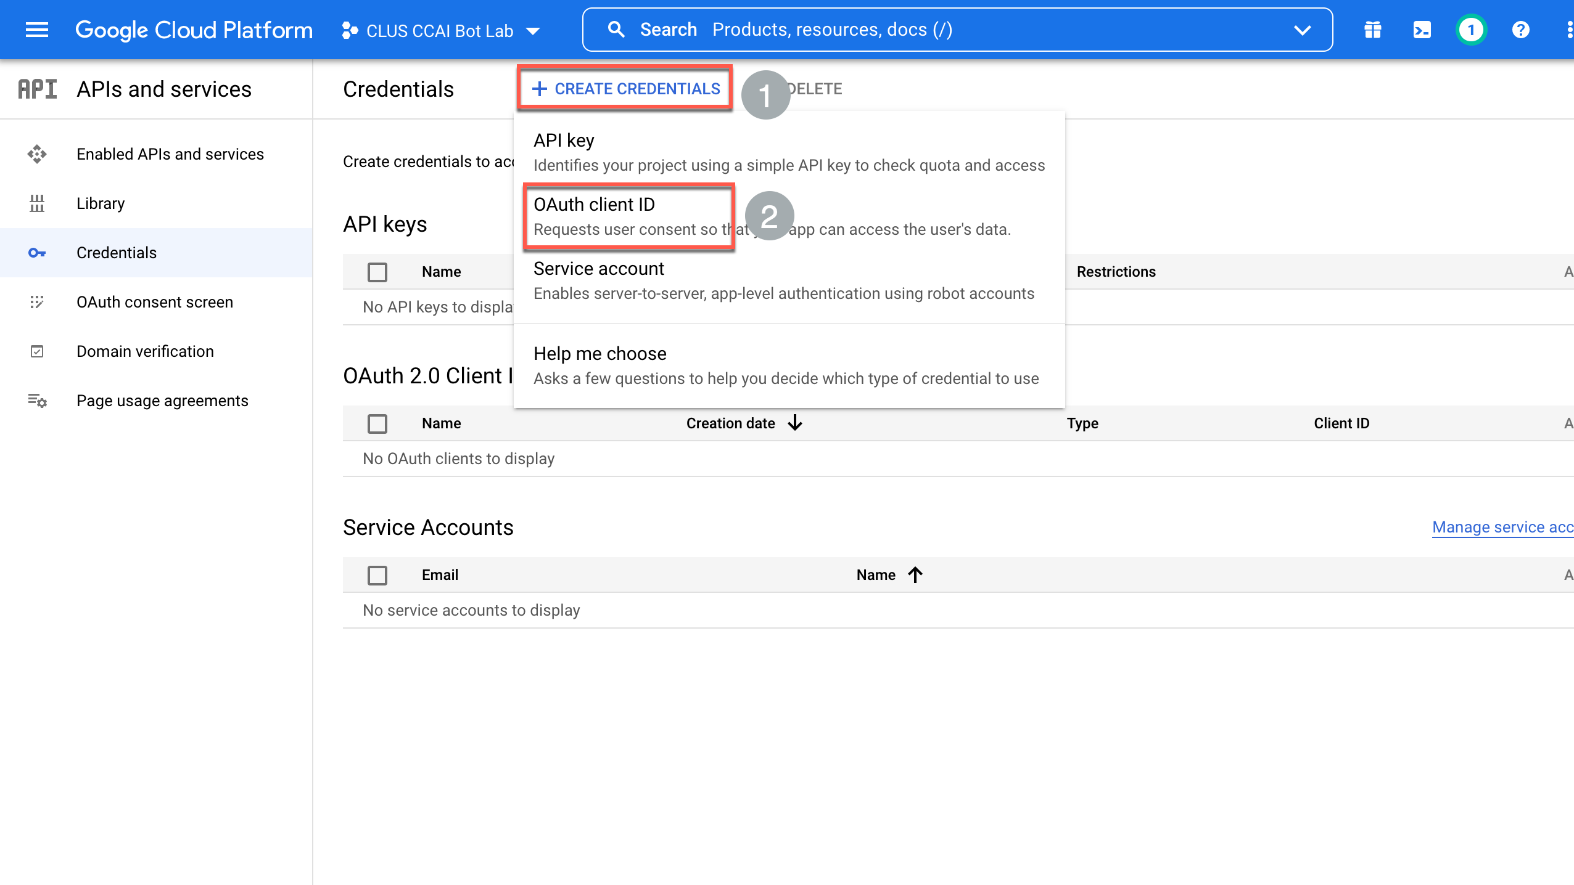The width and height of the screenshot is (1574, 885).
Task: Open the CLUS CCAI Bot Lab project selector
Action: click(x=442, y=30)
